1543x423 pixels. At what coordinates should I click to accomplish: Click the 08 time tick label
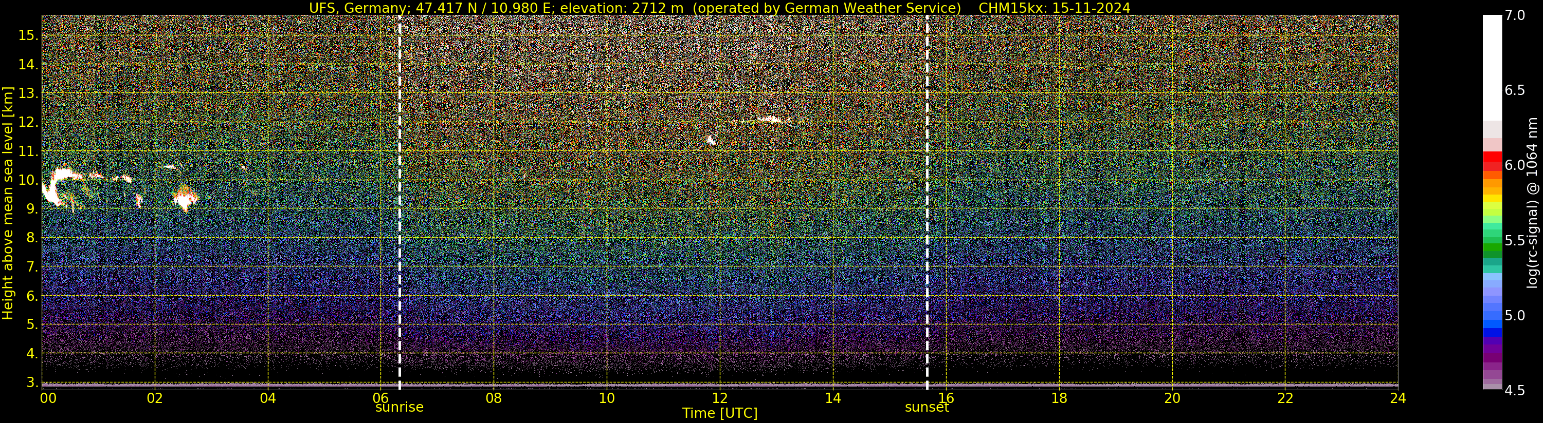494,398
